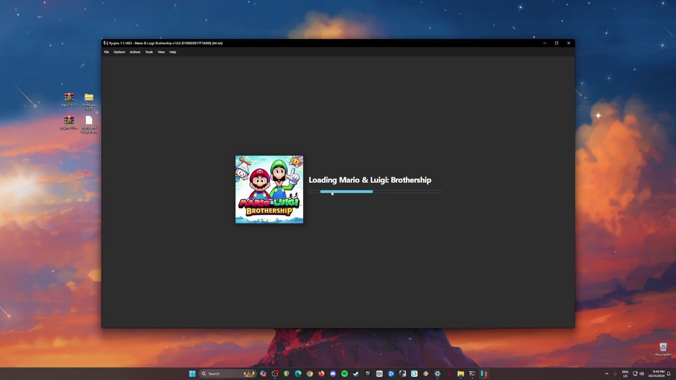Open the Tools menu
The height and width of the screenshot is (380, 676).
(x=149, y=52)
